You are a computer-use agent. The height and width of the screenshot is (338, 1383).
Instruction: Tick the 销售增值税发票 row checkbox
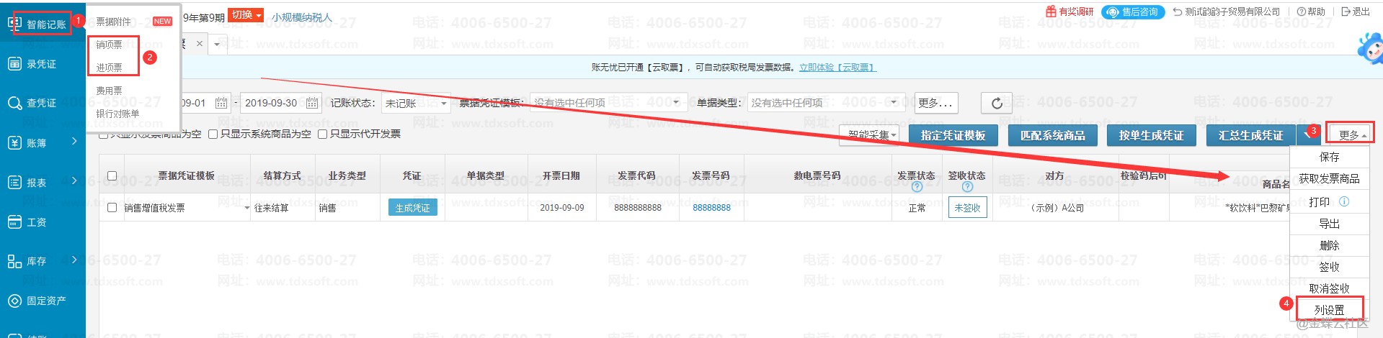112,208
